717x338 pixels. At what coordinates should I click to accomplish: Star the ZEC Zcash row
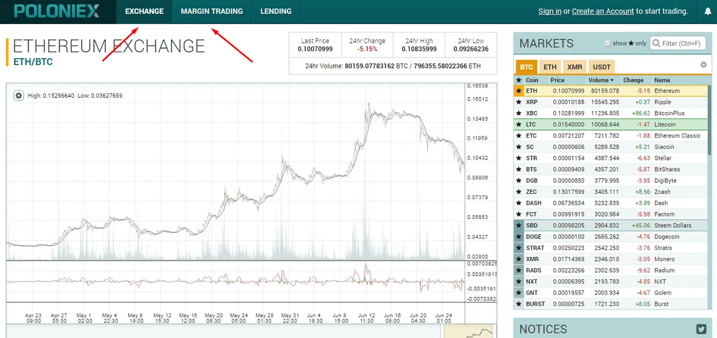(519, 191)
